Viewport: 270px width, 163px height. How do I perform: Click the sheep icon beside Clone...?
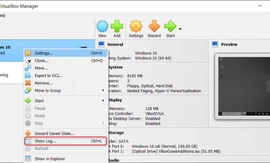28,61
